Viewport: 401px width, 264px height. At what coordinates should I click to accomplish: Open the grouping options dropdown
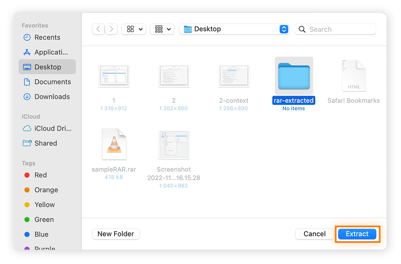[x=162, y=29]
